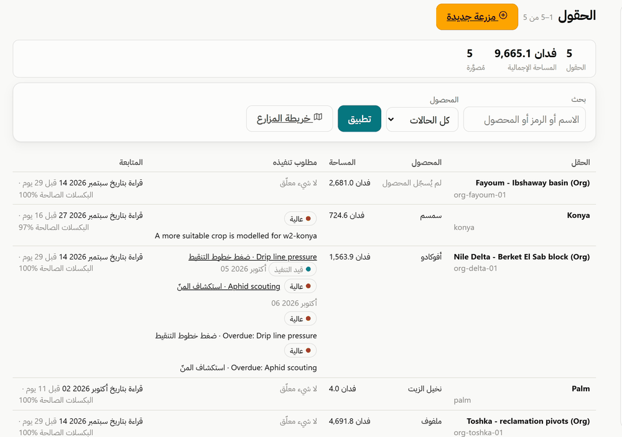Click the 2,681.0 فدان area value

point(350,183)
